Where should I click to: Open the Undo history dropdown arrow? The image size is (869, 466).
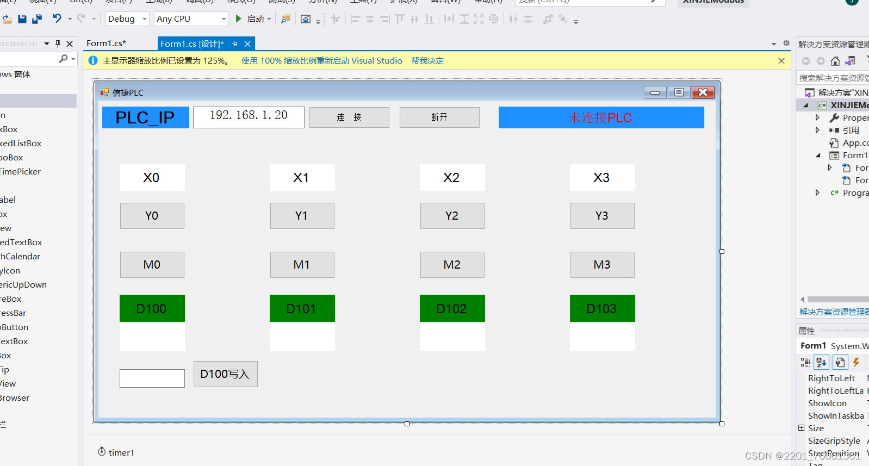tap(70, 19)
